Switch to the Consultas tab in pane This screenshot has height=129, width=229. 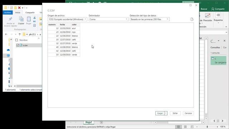(215, 47)
